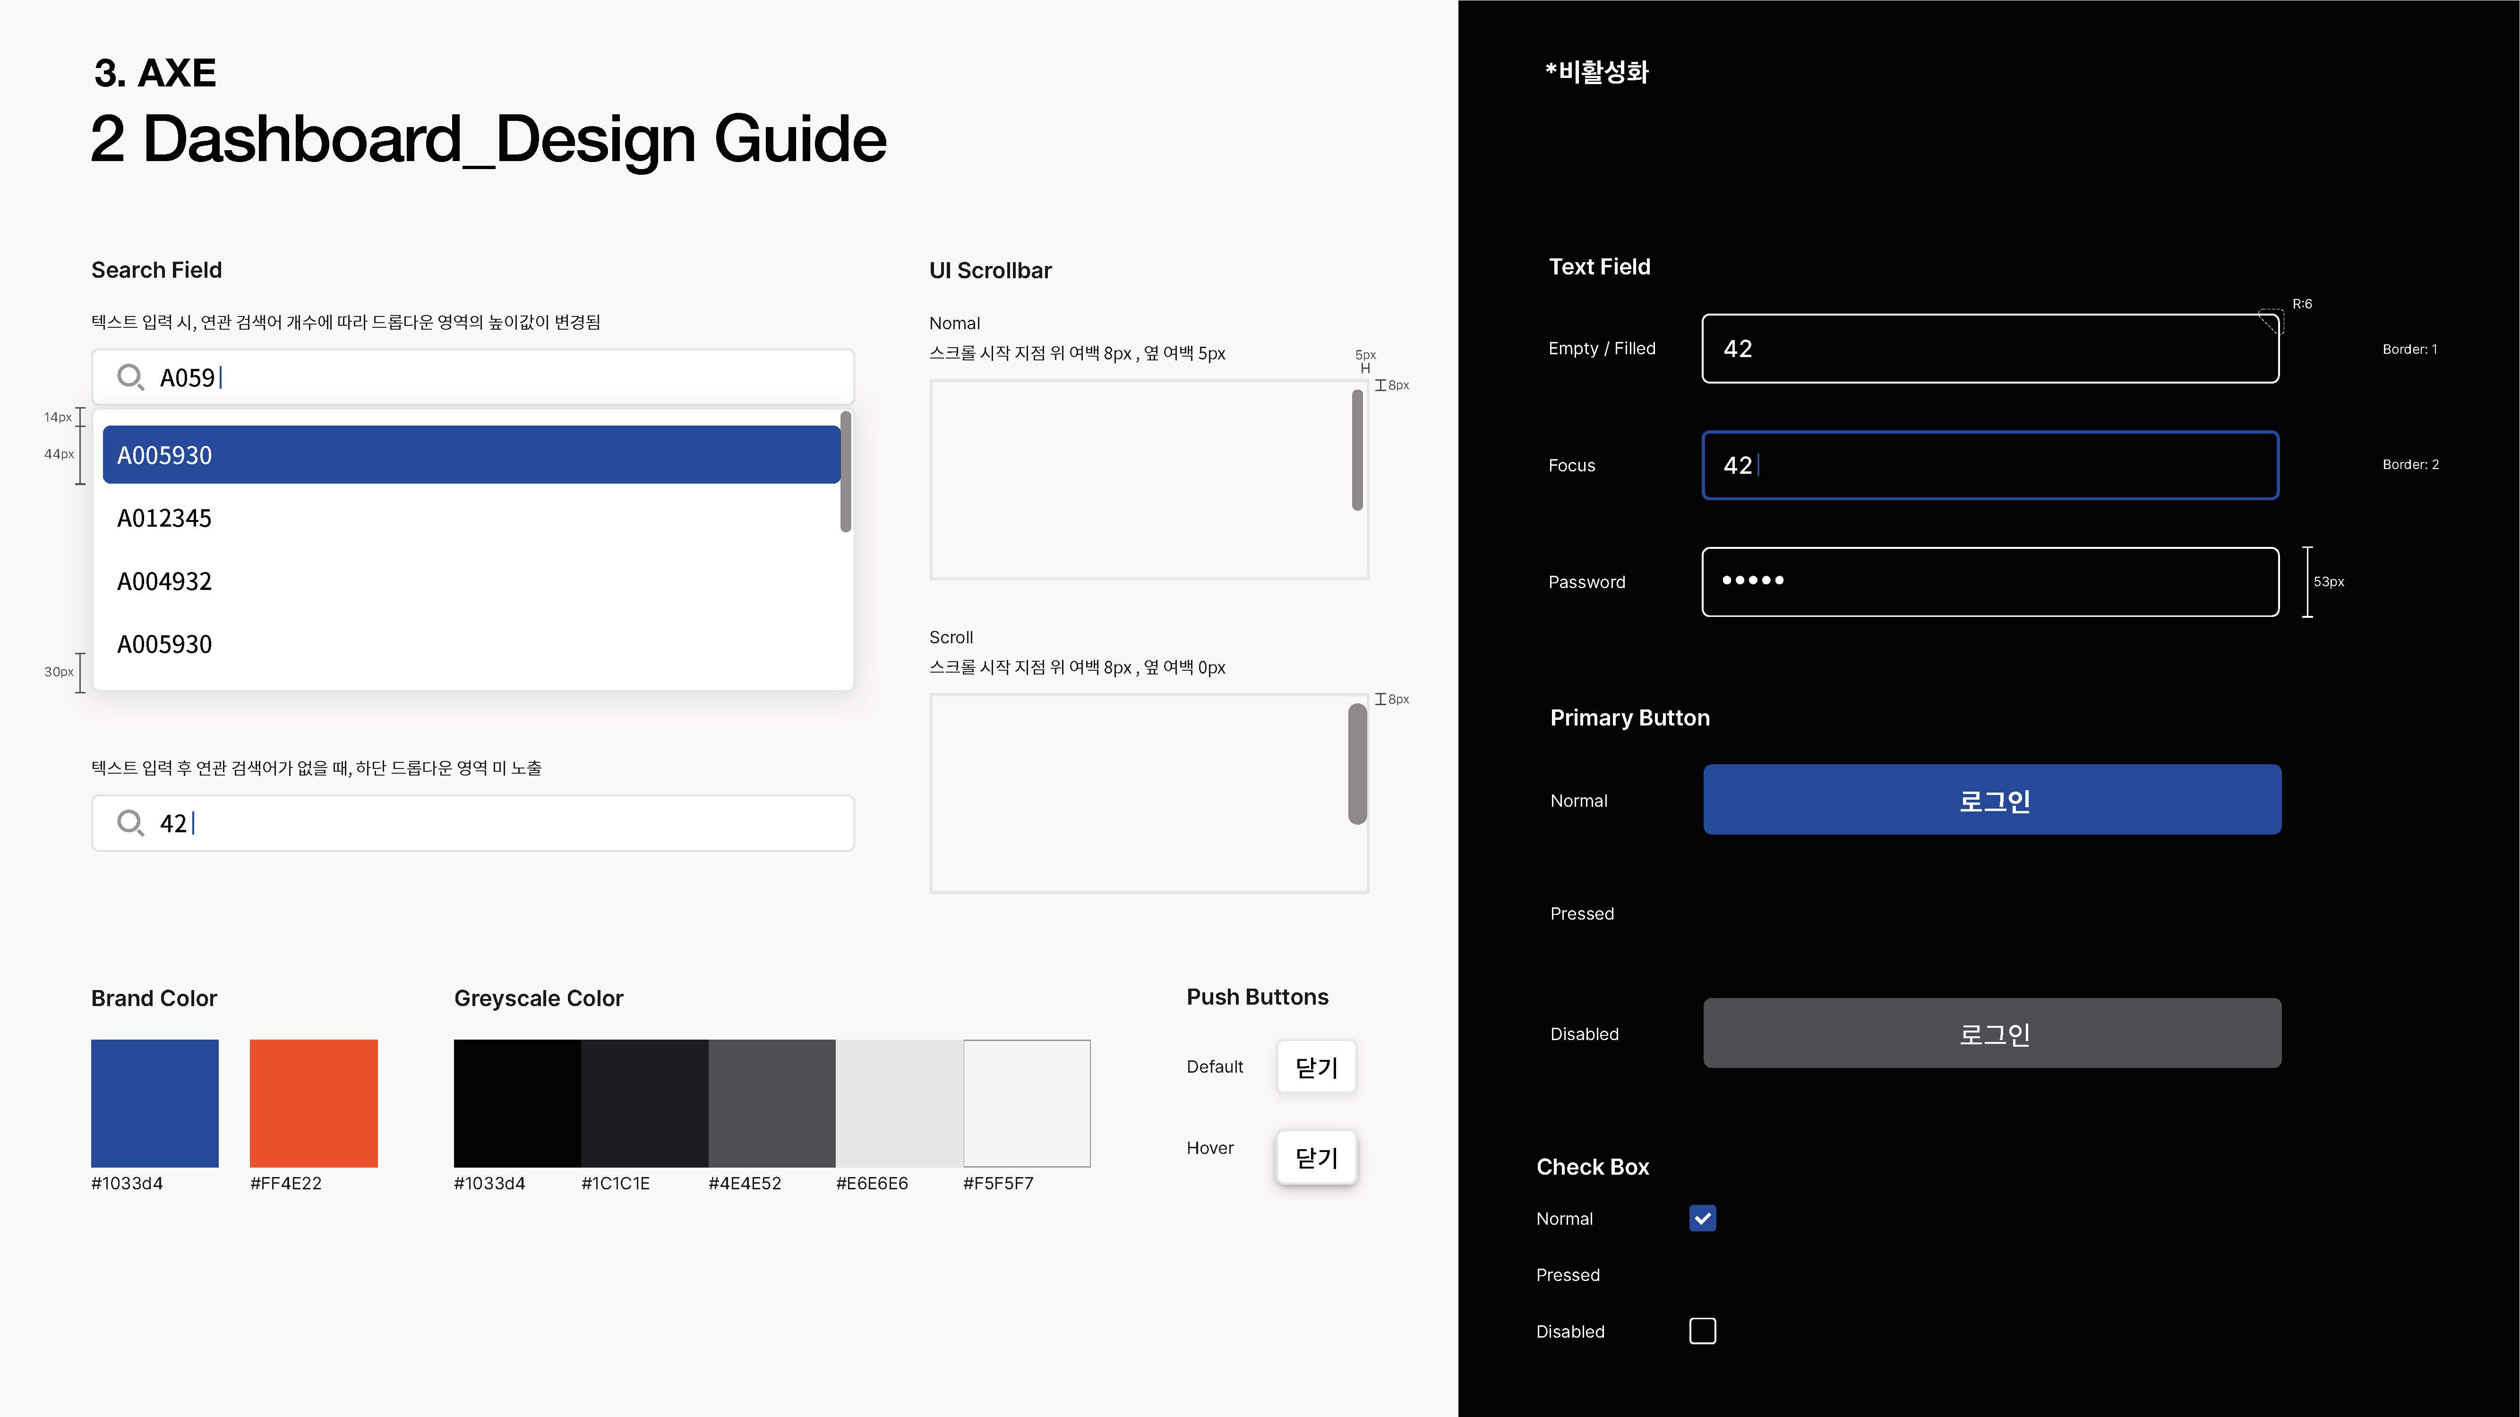Click the Hover state 닫기 button
Screen dimensions: 2520x1417
(1316, 1158)
